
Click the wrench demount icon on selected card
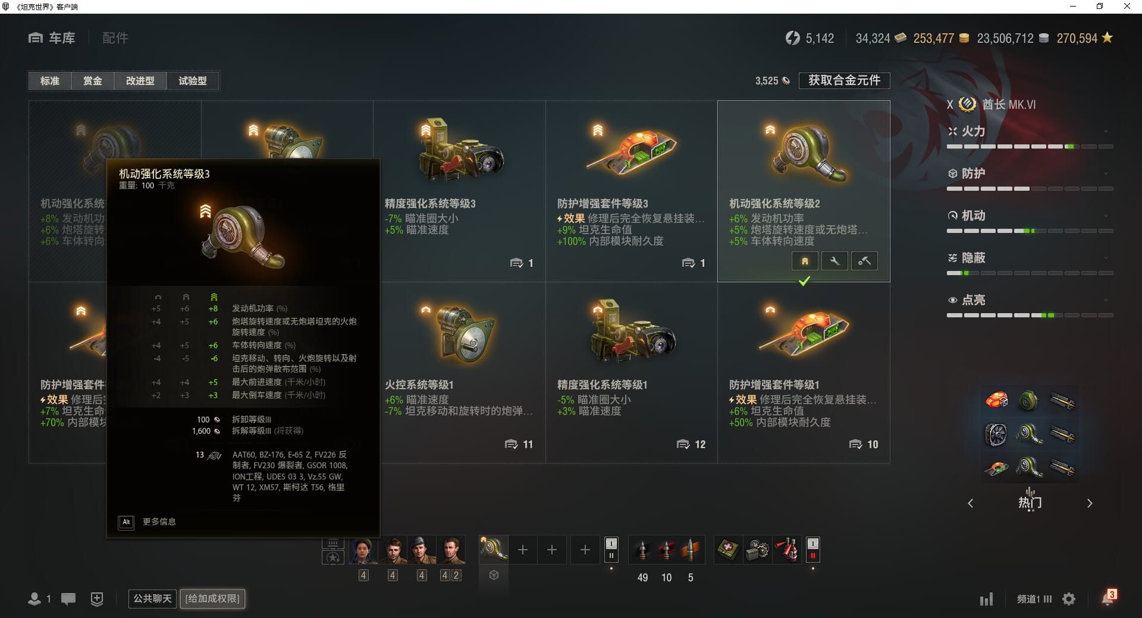(x=834, y=261)
